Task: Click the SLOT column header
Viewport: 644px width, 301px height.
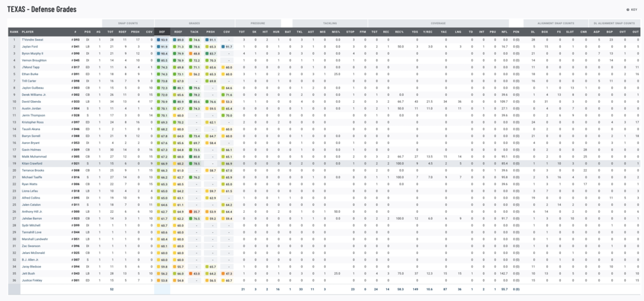Action: [x=570, y=32]
